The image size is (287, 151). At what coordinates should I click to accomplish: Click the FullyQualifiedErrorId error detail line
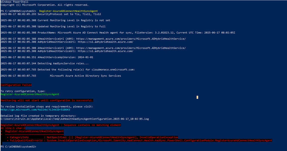coord(138,141)
